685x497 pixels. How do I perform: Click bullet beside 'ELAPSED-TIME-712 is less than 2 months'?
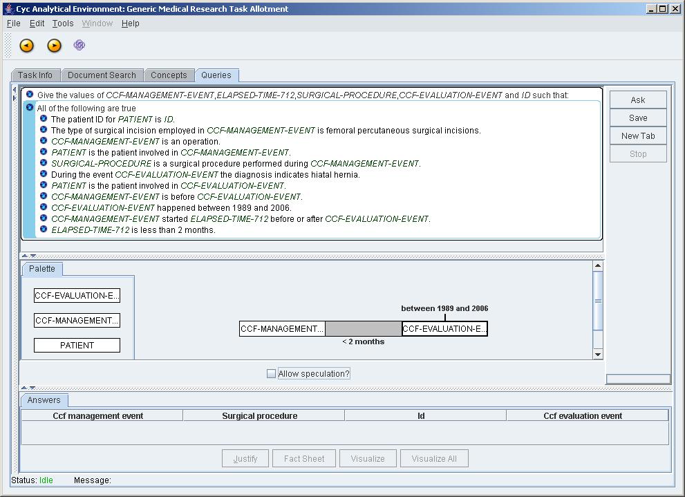tap(44, 229)
